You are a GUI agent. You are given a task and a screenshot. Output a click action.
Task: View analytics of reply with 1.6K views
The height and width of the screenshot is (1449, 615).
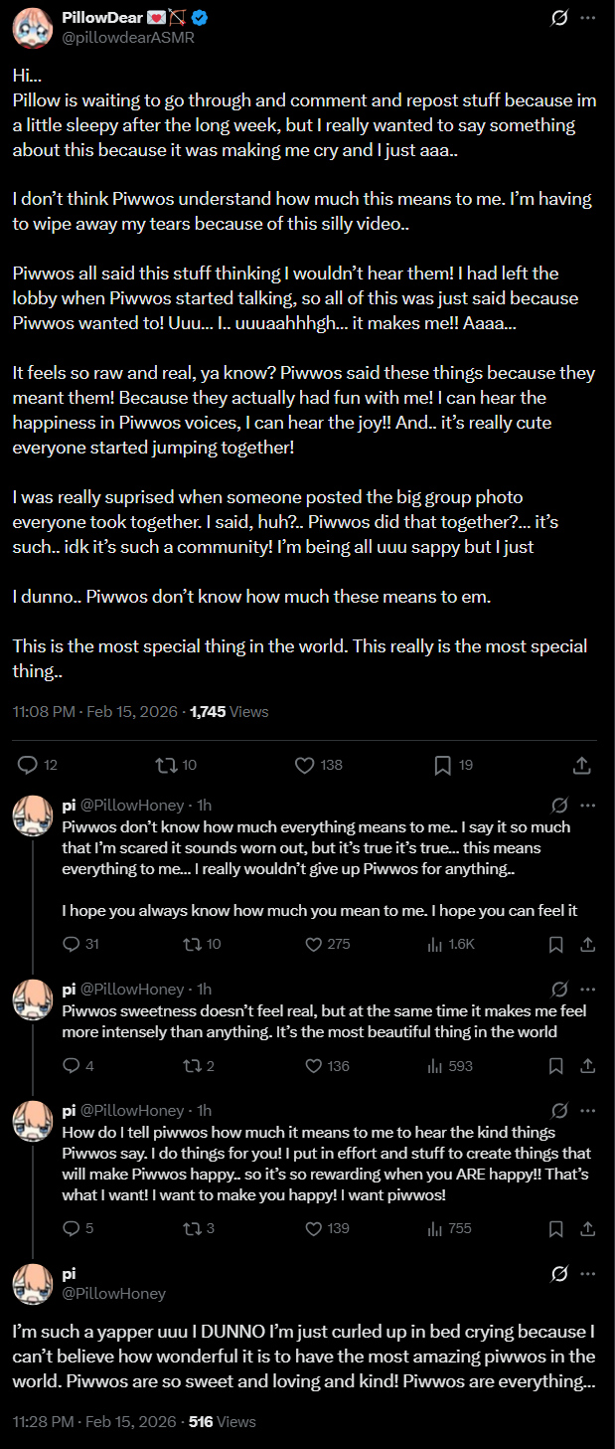(434, 944)
